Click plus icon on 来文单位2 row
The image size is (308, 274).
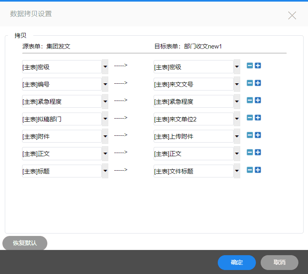(258, 117)
